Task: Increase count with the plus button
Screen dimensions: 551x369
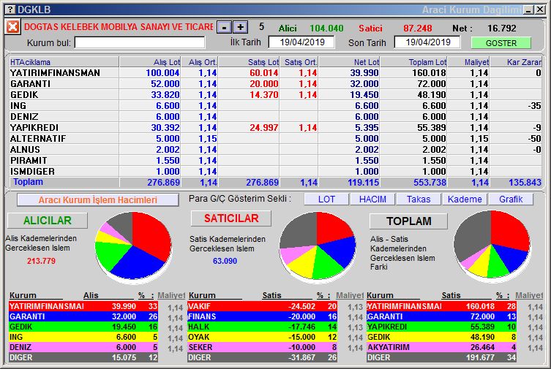Action: [x=240, y=27]
